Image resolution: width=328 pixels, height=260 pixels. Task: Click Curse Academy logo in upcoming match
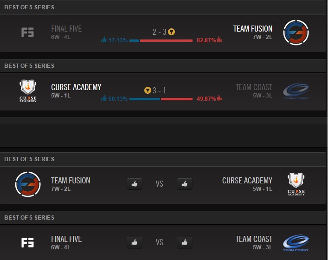(296, 184)
